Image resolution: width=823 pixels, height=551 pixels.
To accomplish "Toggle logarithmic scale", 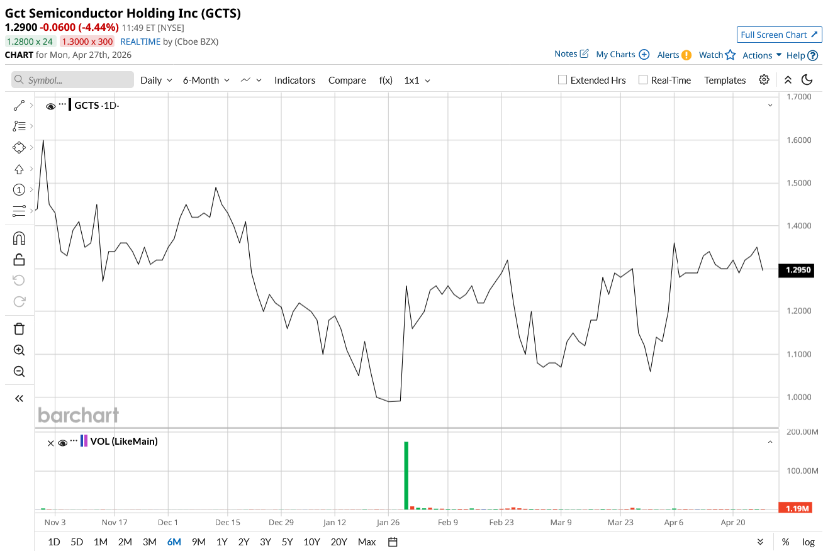I will tap(809, 542).
